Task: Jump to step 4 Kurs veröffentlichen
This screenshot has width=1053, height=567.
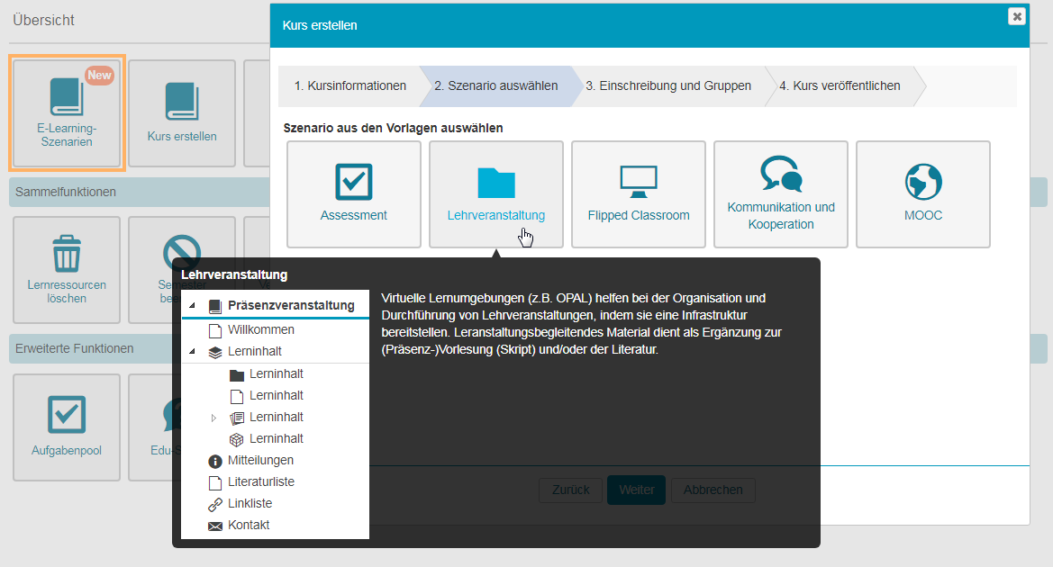Action: coord(839,86)
